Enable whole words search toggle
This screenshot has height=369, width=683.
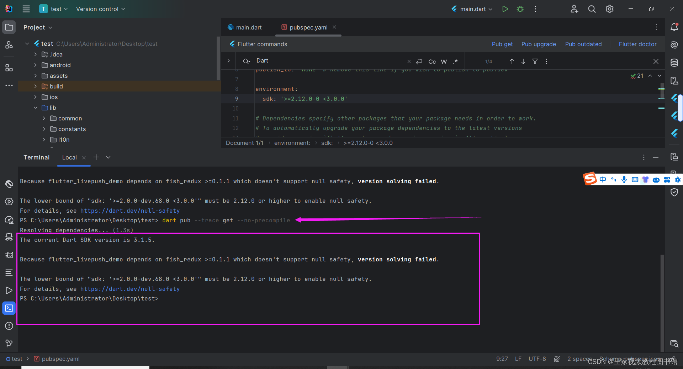coord(443,61)
